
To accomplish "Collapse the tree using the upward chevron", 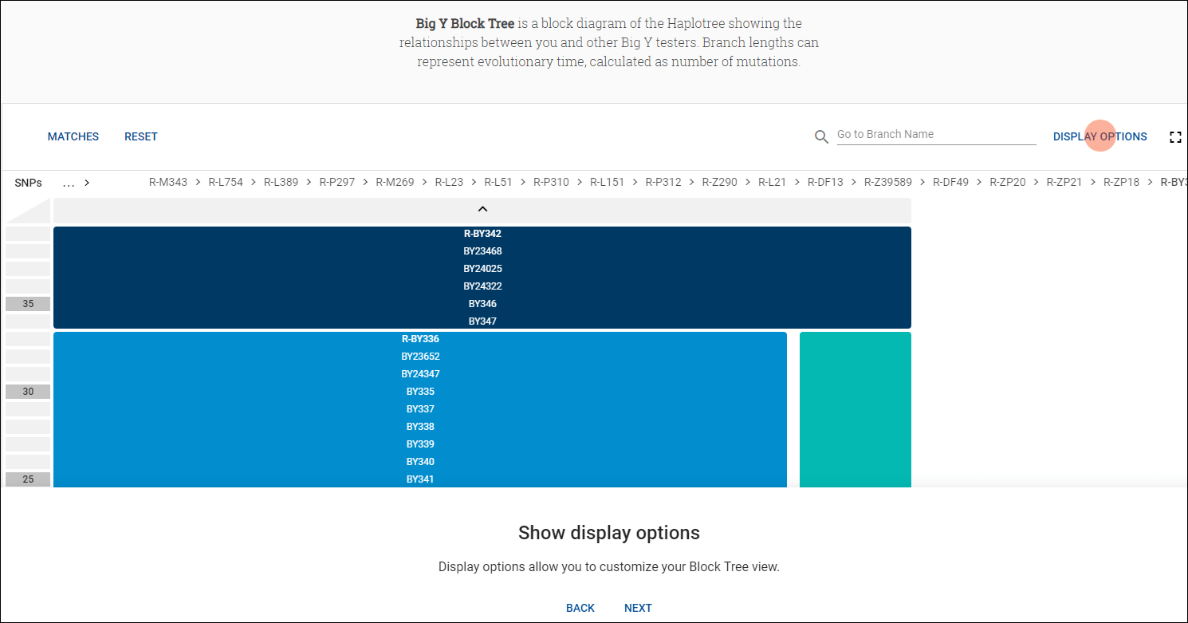I will (x=482, y=209).
